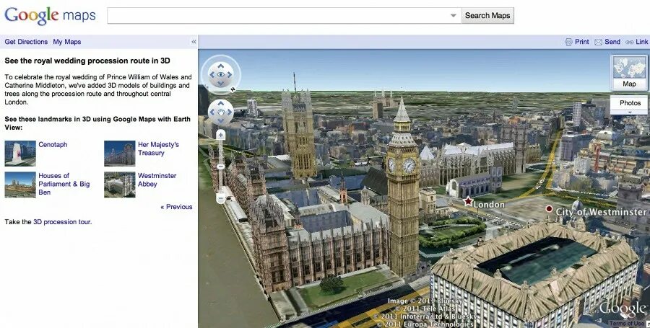
Task: Open Houses of Parliament thumbnail
Action: (20, 185)
